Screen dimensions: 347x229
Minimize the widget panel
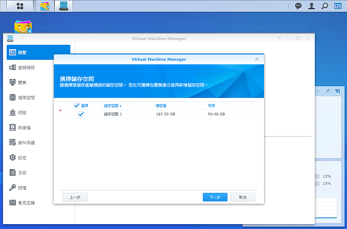coord(318,91)
